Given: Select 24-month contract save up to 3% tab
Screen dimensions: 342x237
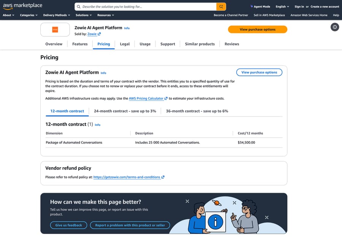Looking at the screenshot, I should click(125, 111).
